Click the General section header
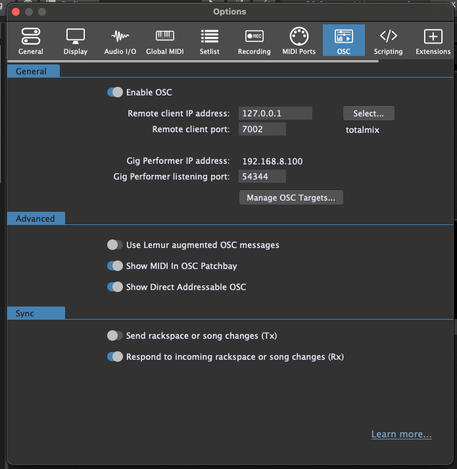The height and width of the screenshot is (469, 457). pyautogui.click(x=34, y=71)
